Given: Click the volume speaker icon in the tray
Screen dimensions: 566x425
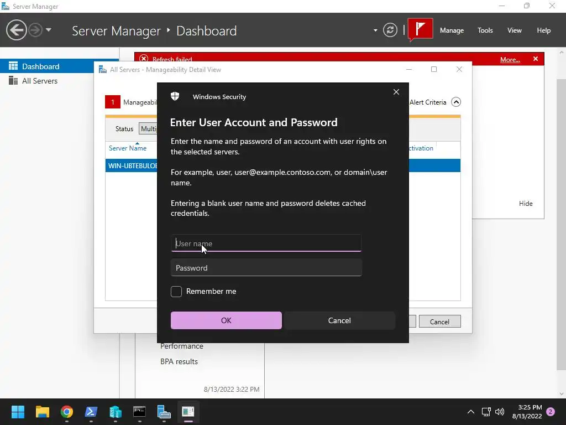Looking at the screenshot, I should click(x=500, y=412).
